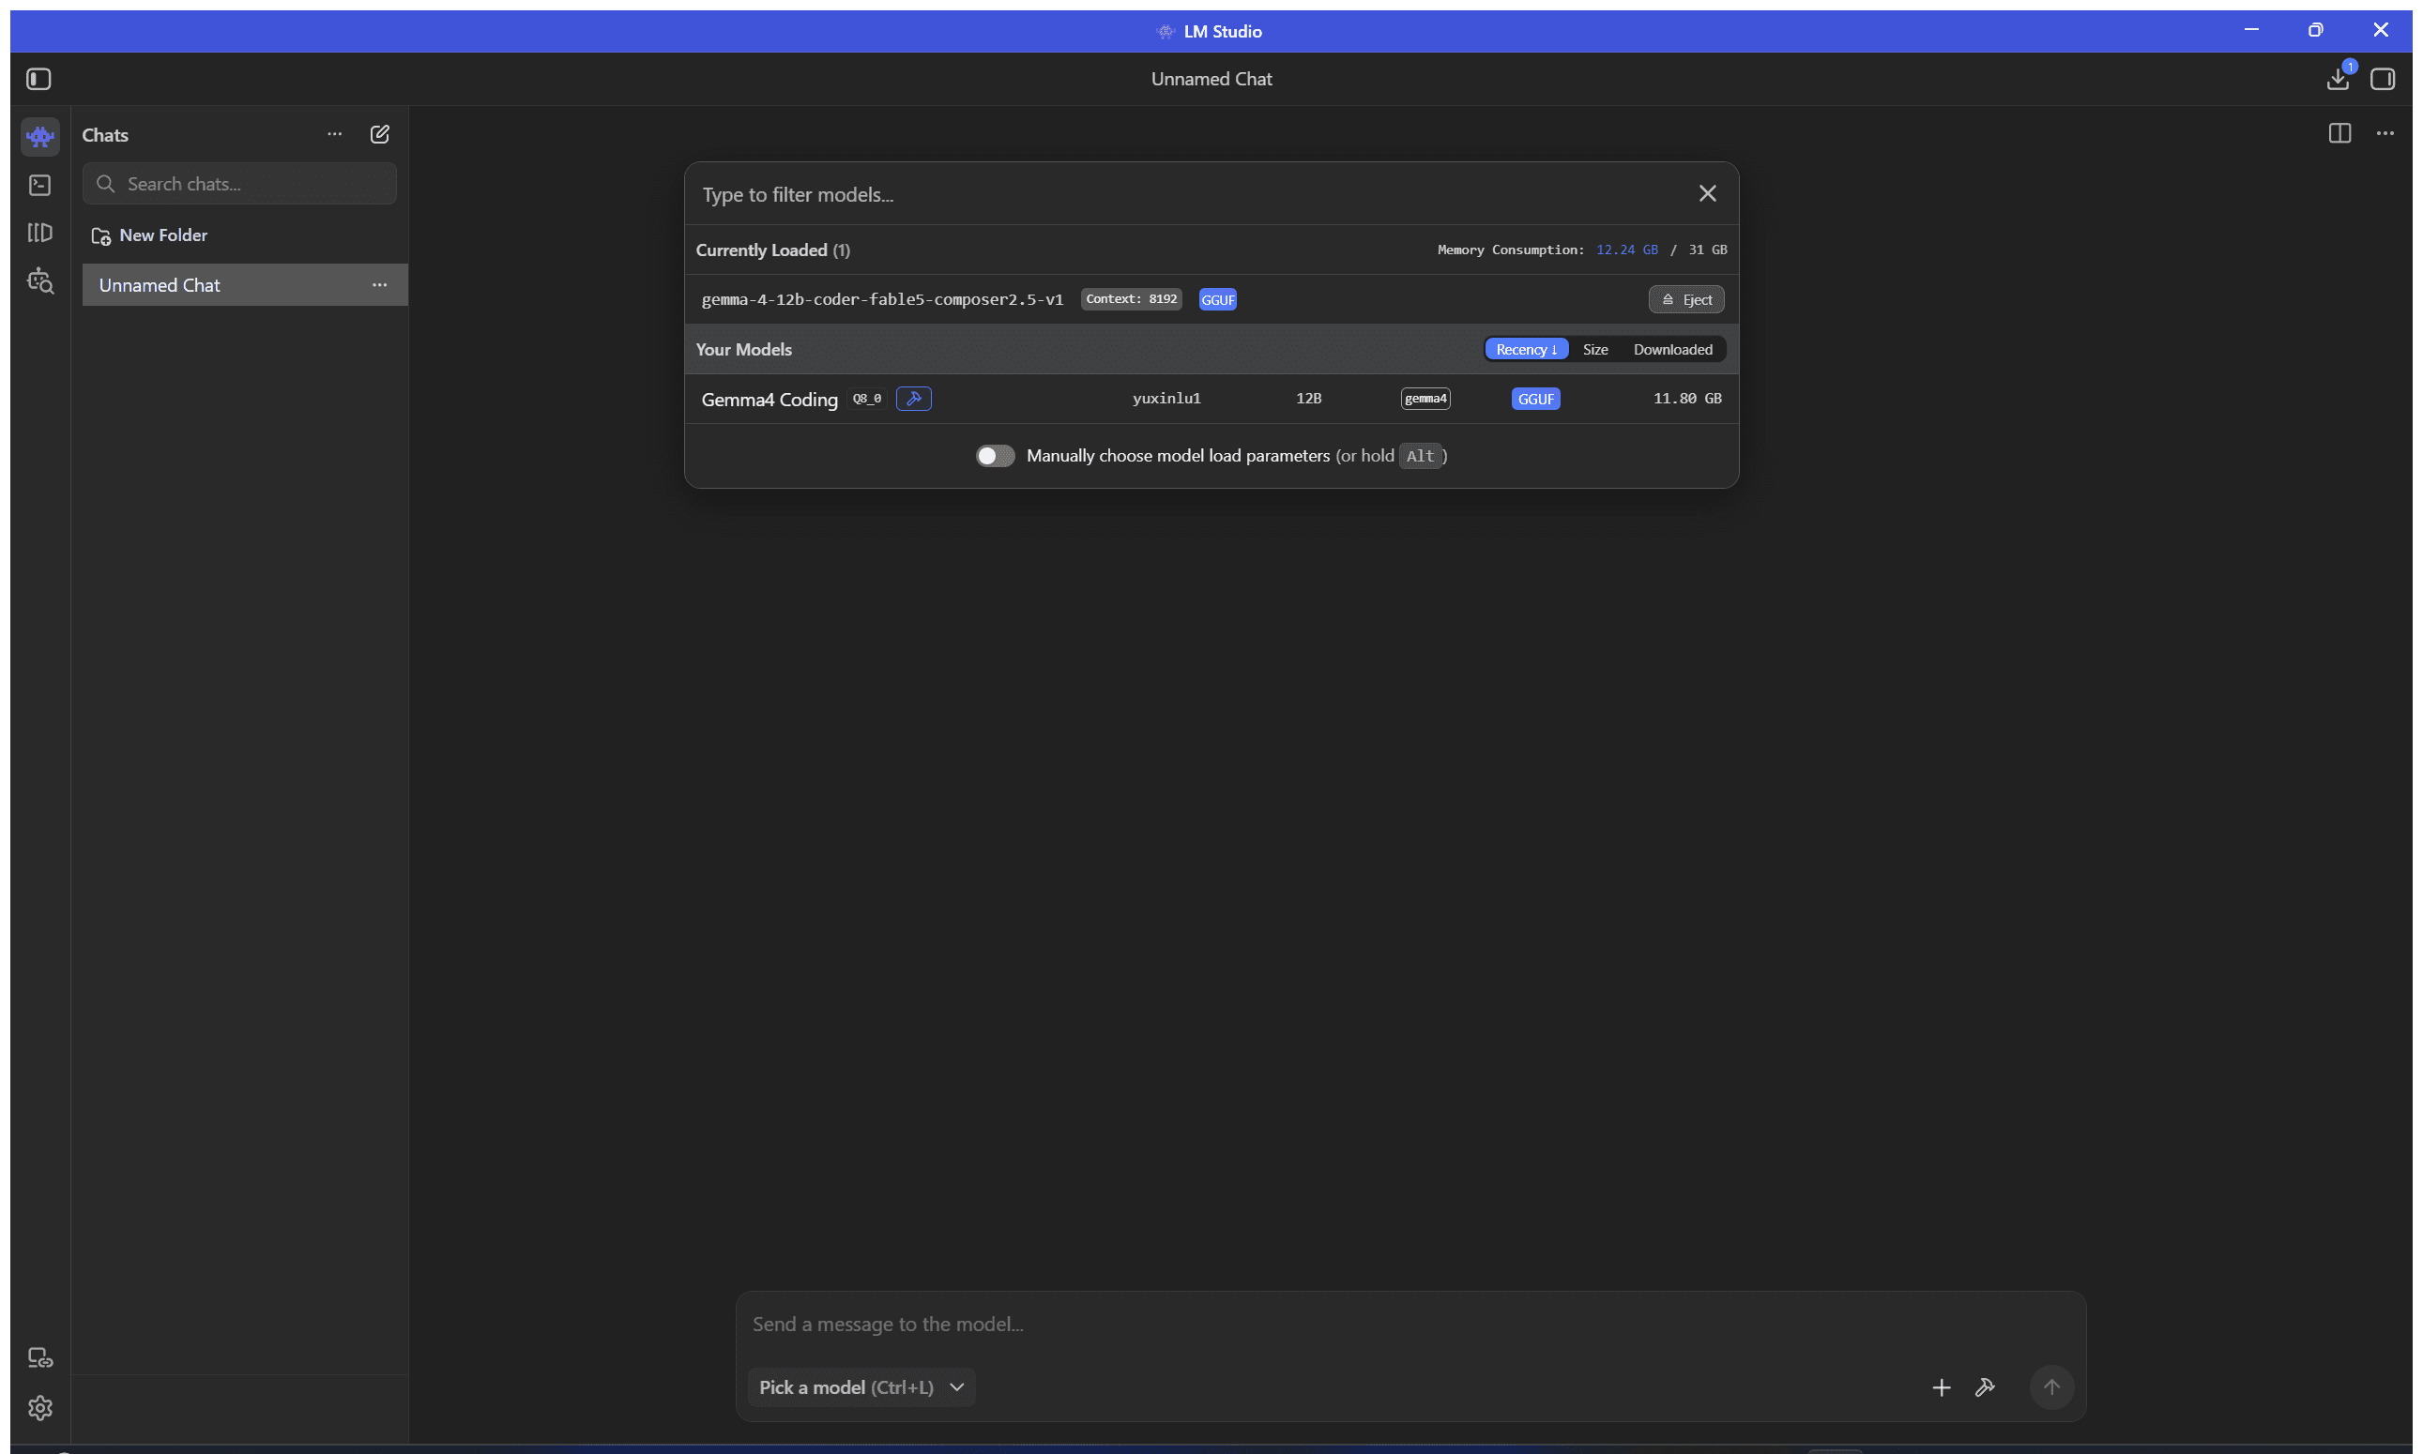This screenshot has width=2423, height=1454.
Task: Create a New Folder in chats
Action: point(149,235)
